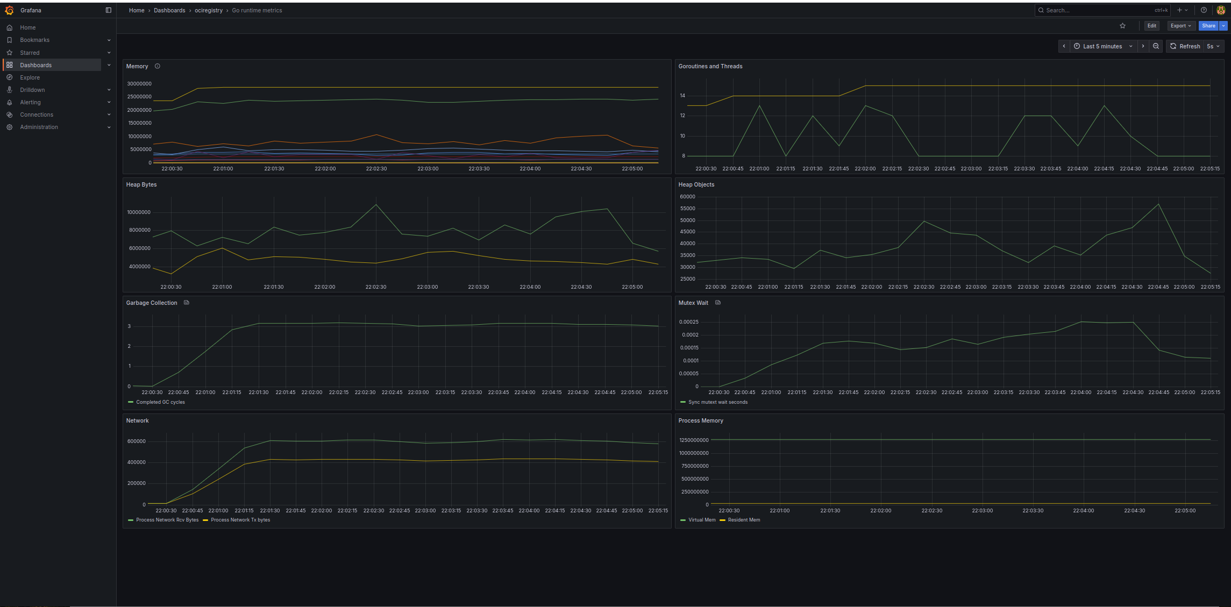
Task: Expand the Export dropdown
Action: point(1181,25)
